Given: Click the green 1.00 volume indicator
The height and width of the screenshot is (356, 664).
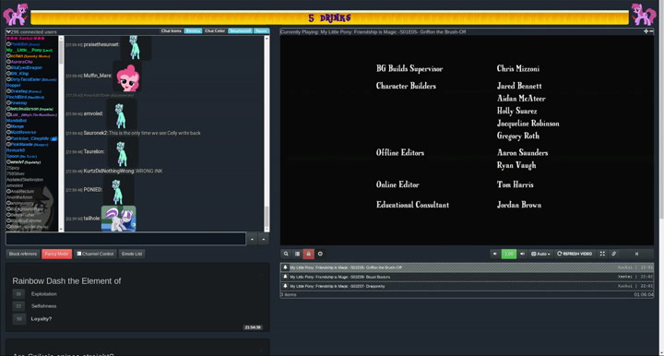Looking at the screenshot, I should tap(508, 254).
